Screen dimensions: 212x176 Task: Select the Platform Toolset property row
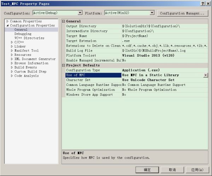[x=91, y=56]
